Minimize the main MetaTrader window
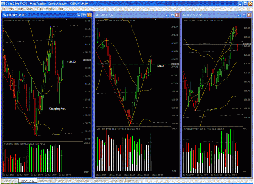This screenshot has width=254, height=184. pyautogui.click(x=240, y=4)
